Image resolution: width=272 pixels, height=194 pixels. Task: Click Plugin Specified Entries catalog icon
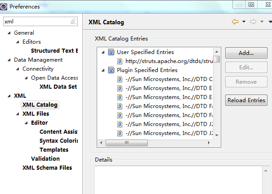[x=111, y=70]
